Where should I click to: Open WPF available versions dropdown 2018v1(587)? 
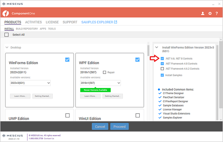click(101, 83)
